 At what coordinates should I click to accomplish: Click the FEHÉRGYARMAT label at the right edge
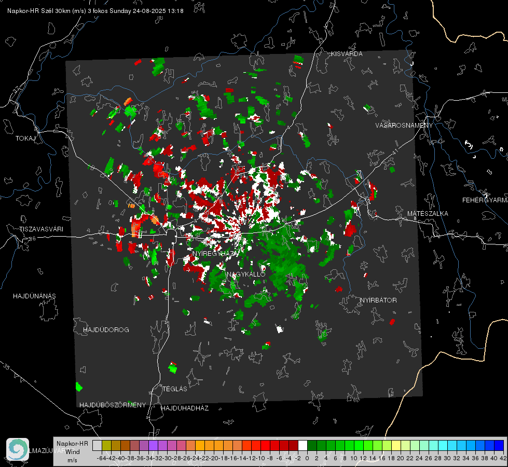[x=485, y=200]
